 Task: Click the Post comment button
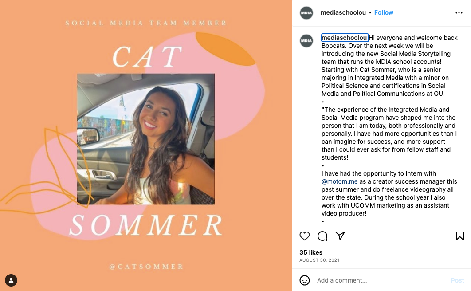click(458, 280)
